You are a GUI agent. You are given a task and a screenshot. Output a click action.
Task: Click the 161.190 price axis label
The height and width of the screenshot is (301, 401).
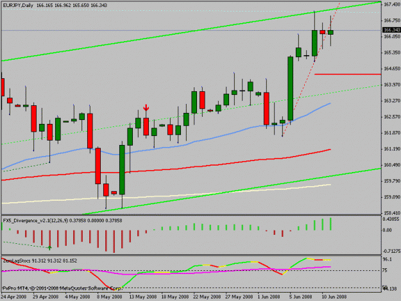[392, 149]
